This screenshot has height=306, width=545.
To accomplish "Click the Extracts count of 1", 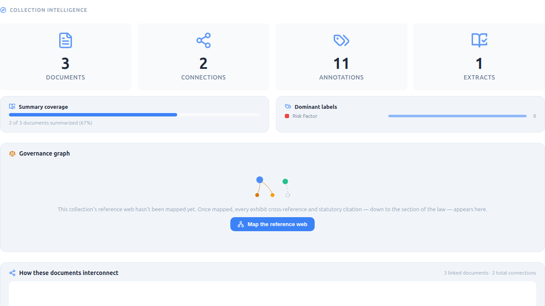I will pyautogui.click(x=479, y=63).
